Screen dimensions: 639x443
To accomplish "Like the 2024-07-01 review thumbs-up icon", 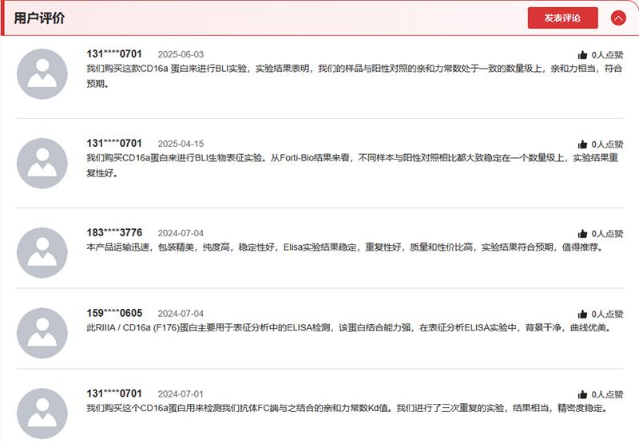I will pos(582,394).
